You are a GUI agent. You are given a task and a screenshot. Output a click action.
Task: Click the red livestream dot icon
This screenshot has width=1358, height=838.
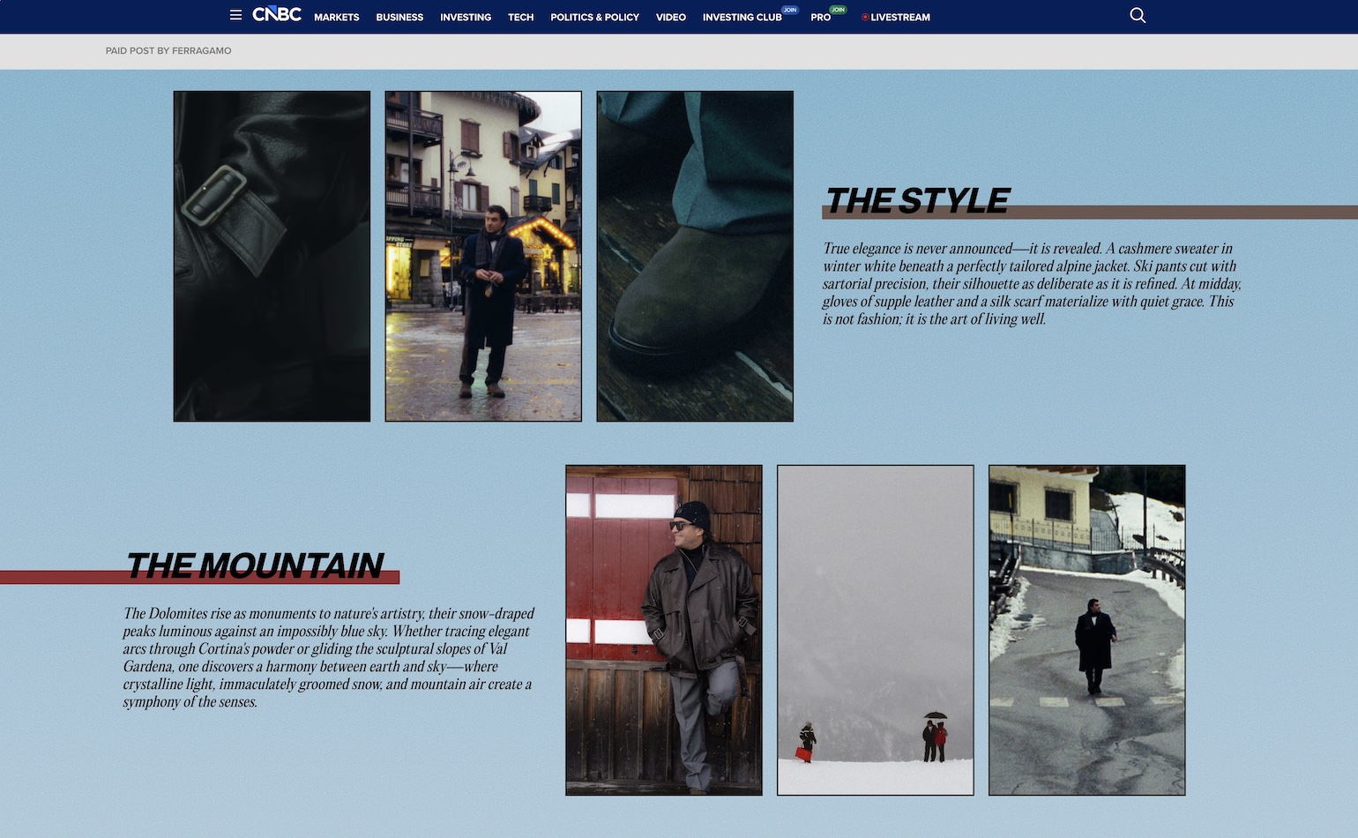[x=865, y=17]
